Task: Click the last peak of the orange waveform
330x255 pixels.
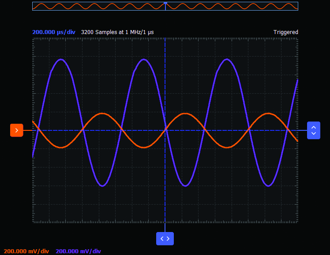Action: pyautogui.click(x=268, y=114)
